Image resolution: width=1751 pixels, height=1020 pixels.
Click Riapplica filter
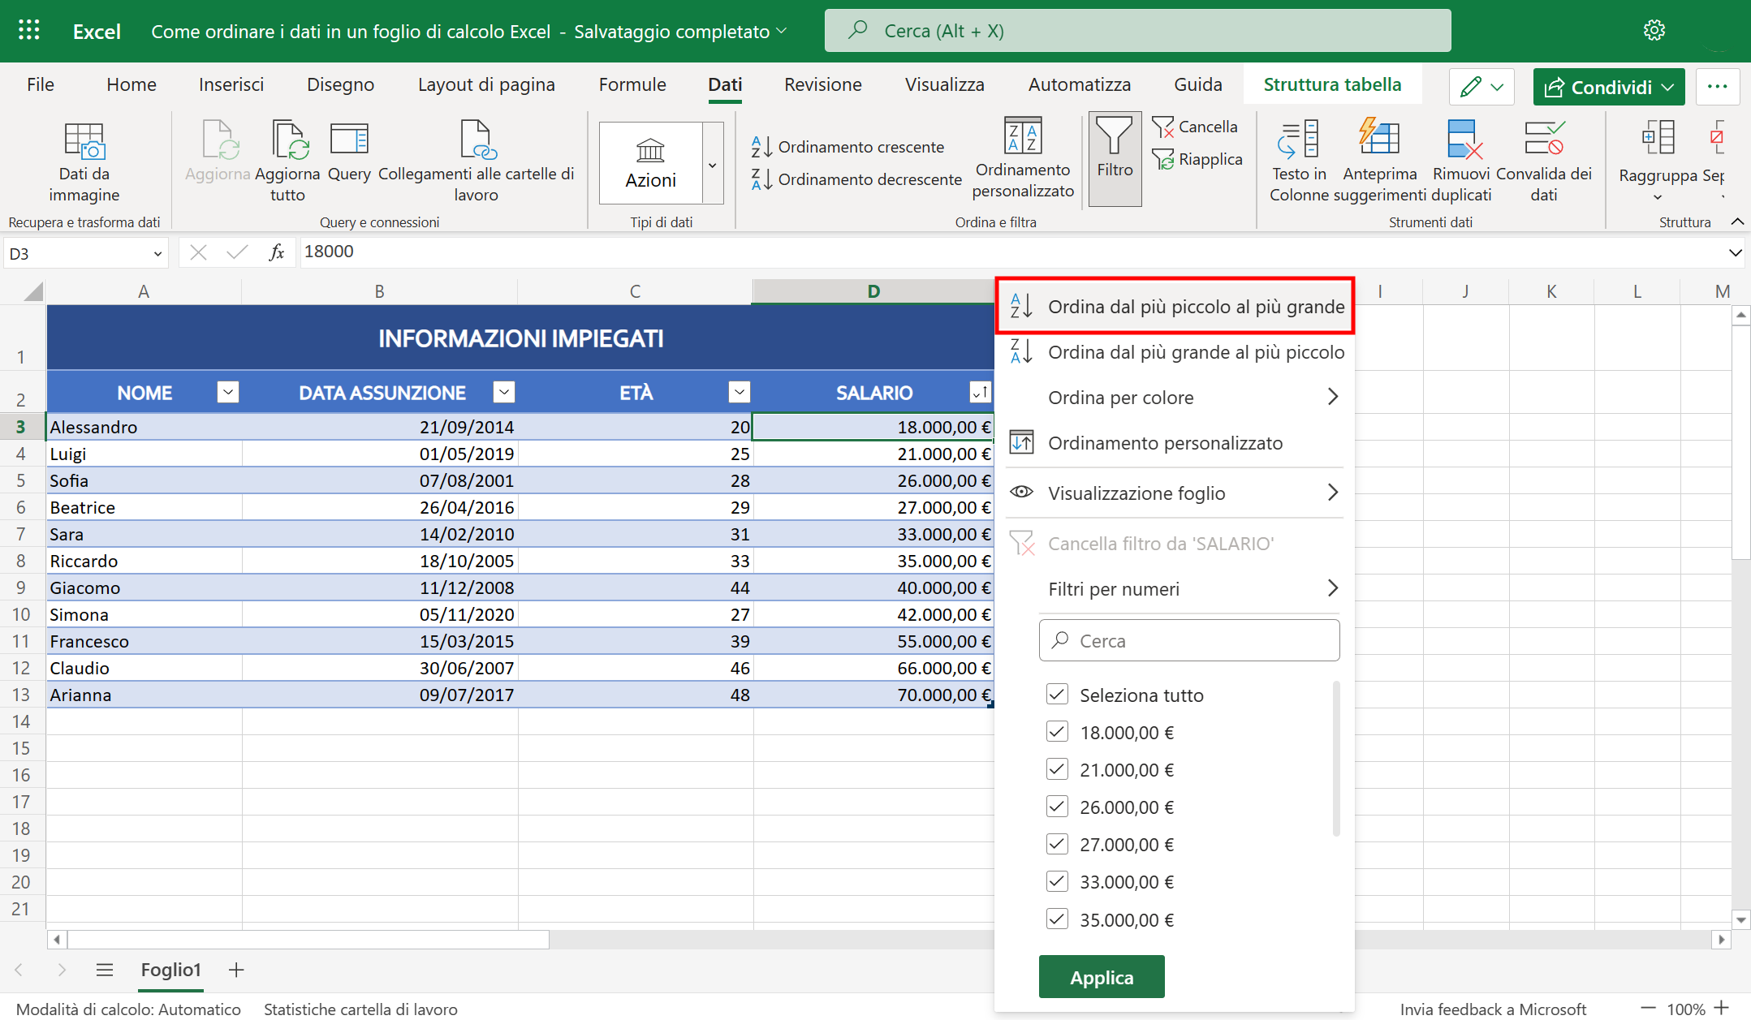tap(1199, 159)
